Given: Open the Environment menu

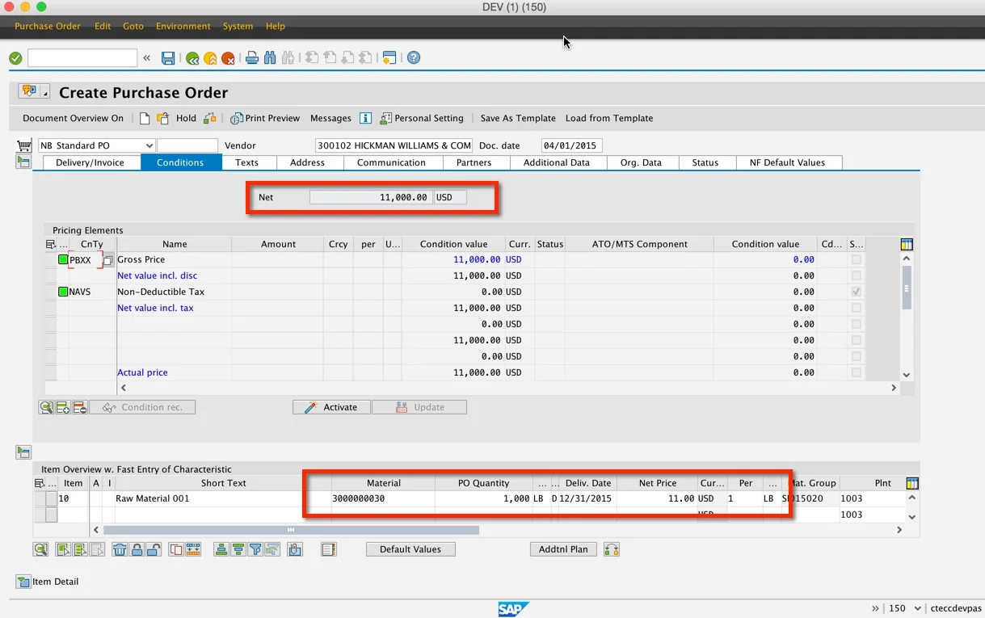Looking at the screenshot, I should pyautogui.click(x=183, y=26).
